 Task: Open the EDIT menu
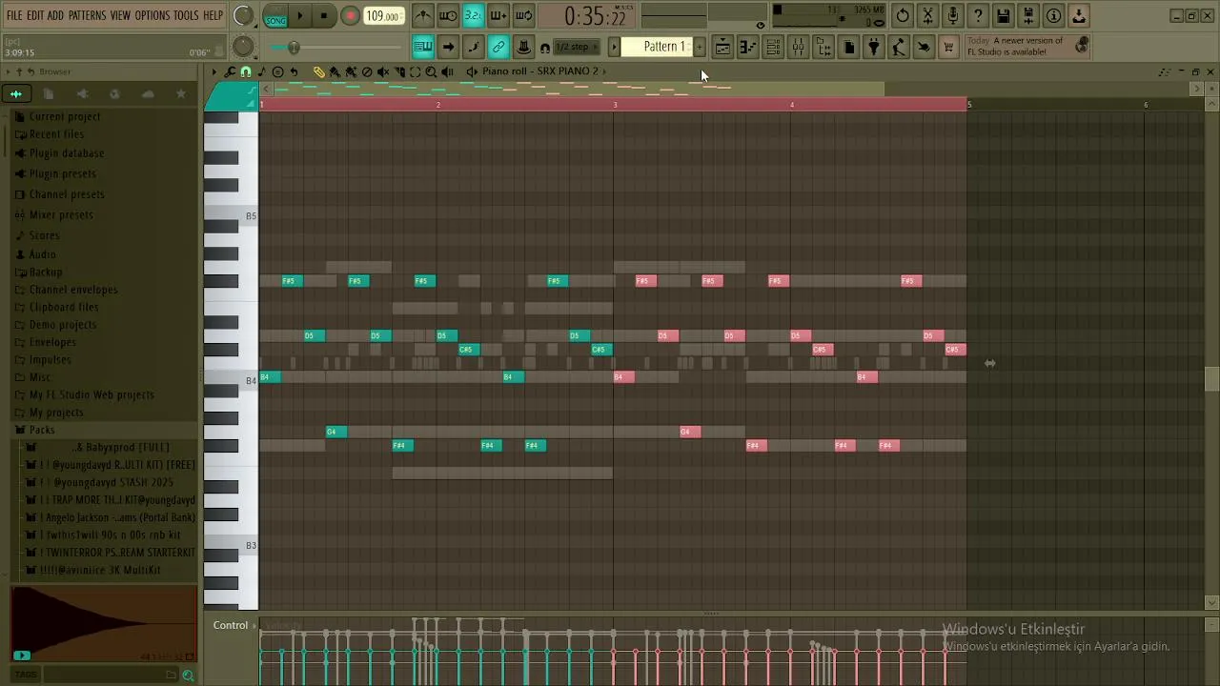click(35, 15)
